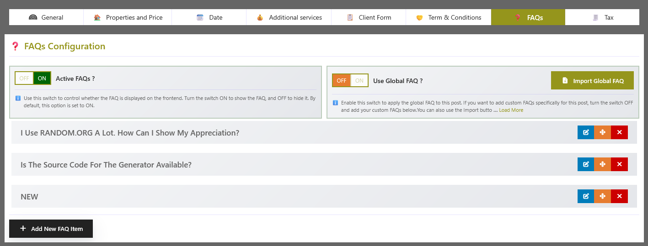Turn Use Global FAQ switch ON
This screenshot has height=246, width=648.
[x=359, y=80]
